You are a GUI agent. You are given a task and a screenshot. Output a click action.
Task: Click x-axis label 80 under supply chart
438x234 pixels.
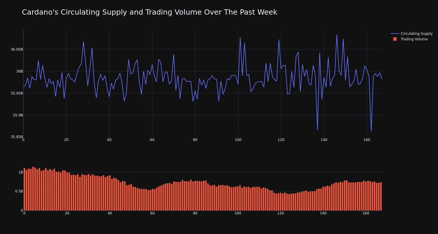195,140
